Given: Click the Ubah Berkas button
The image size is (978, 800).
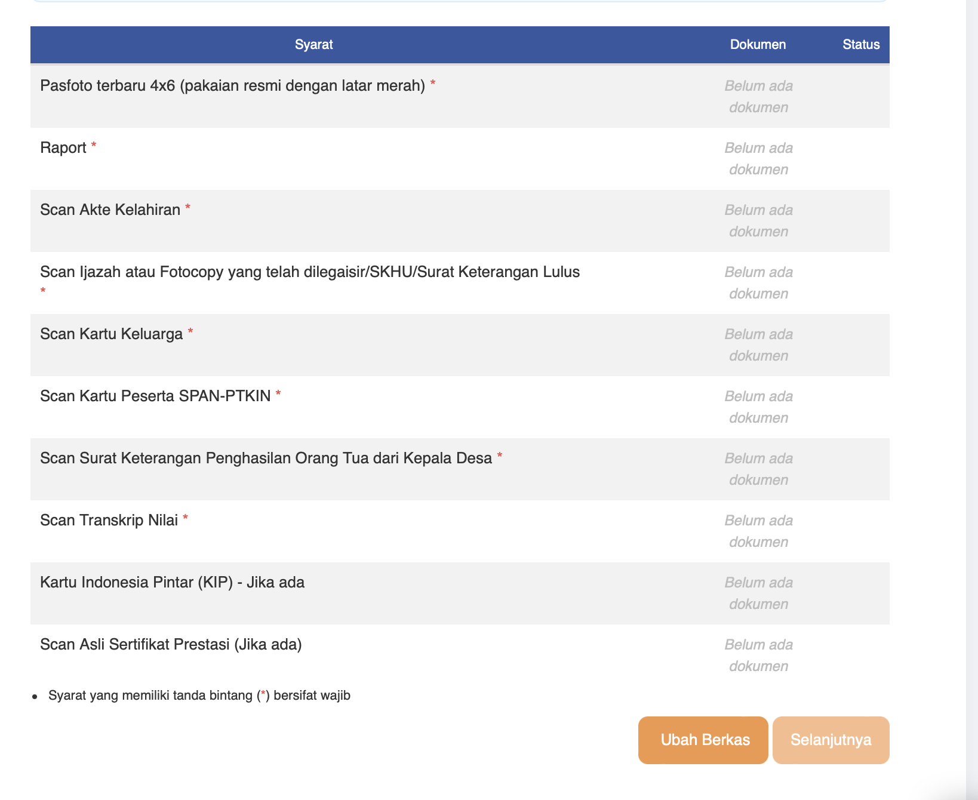Looking at the screenshot, I should click(702, 739).
